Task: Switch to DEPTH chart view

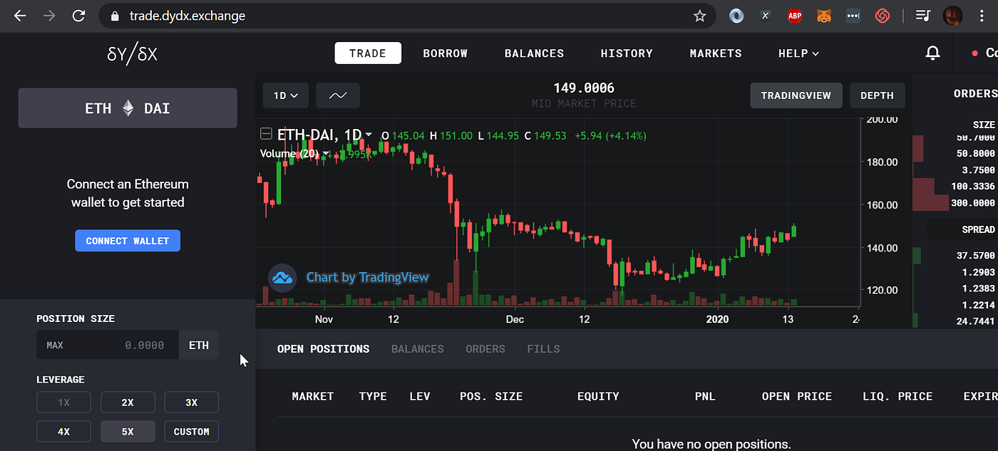Action: pos(877,95)
